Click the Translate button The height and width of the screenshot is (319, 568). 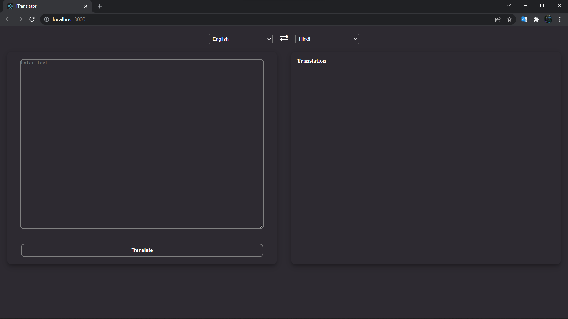(x=142, y=250)
